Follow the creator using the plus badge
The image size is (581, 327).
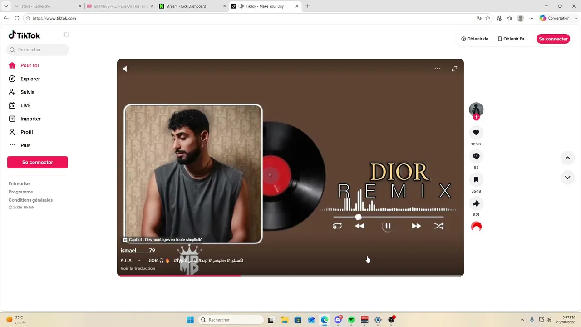476,117
